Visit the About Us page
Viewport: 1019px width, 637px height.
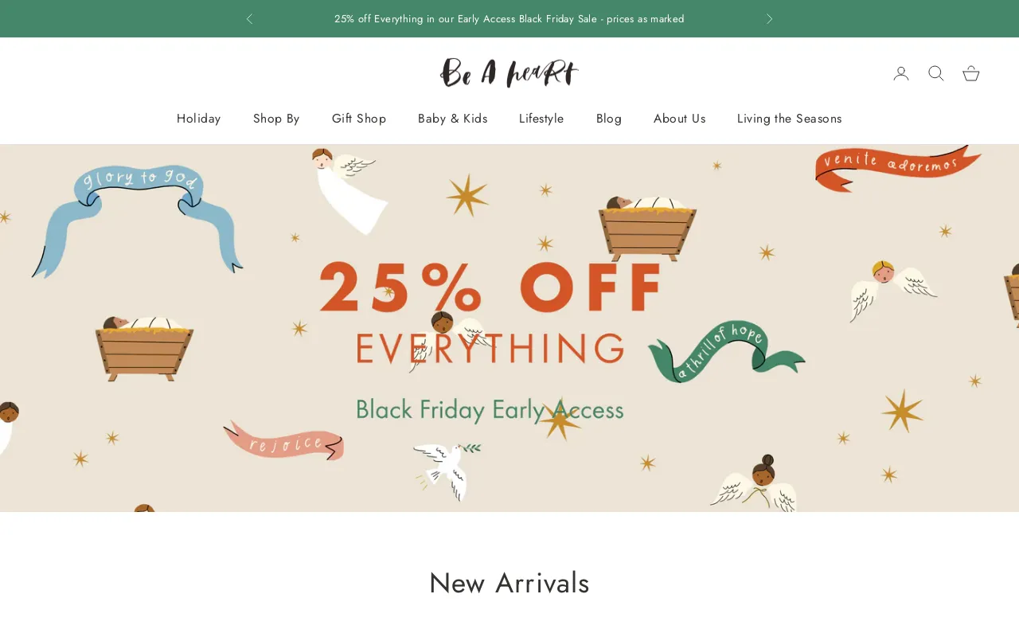point(679,119)
